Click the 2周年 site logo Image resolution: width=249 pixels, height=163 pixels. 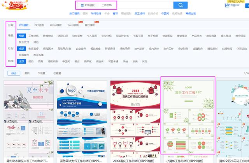[x=15, y=5]
